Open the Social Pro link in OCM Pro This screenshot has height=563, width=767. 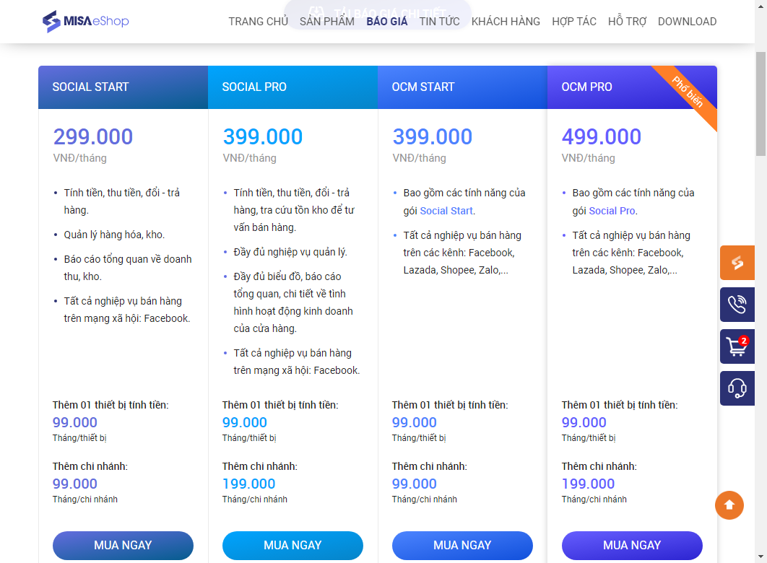pyautogui.click(x=612, y=211)
